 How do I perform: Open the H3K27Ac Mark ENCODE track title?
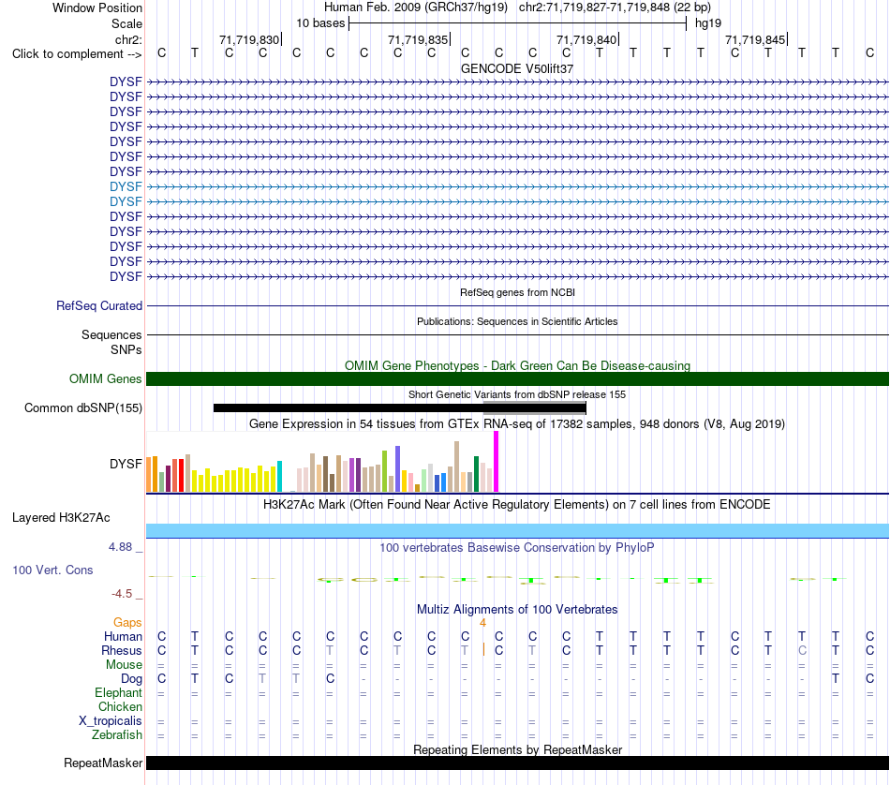click(517, 505)
